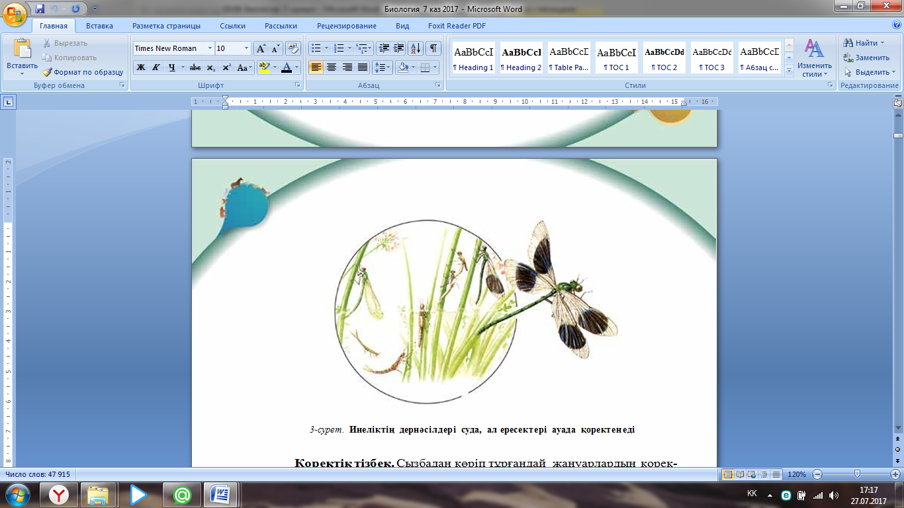Click the Найти button

click(866, 43)
